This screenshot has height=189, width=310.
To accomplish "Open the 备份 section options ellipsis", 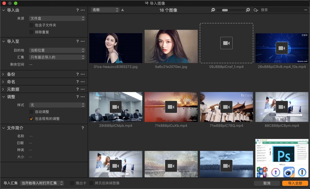I will click(83, 74).
